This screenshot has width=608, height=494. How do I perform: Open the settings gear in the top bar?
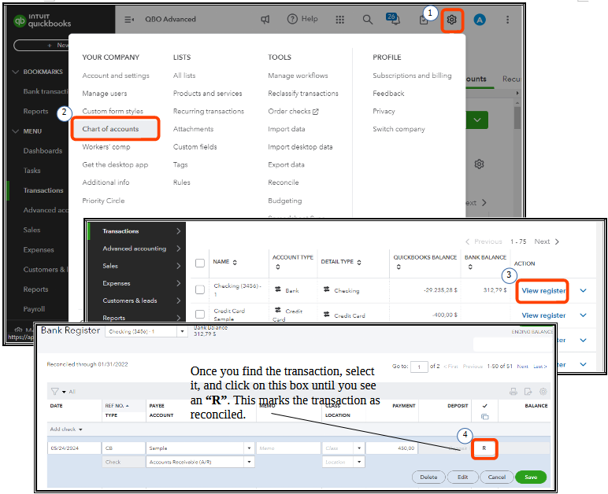pyautogui.click(x=452, y=20)
